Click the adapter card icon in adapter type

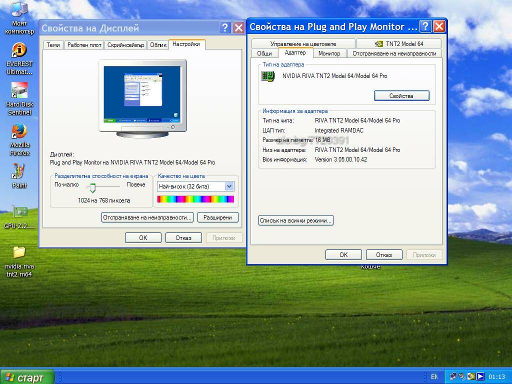pos(268,76)
